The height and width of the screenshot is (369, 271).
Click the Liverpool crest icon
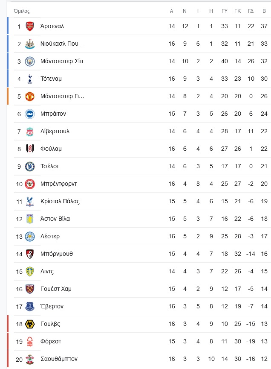tap(30, 132)
